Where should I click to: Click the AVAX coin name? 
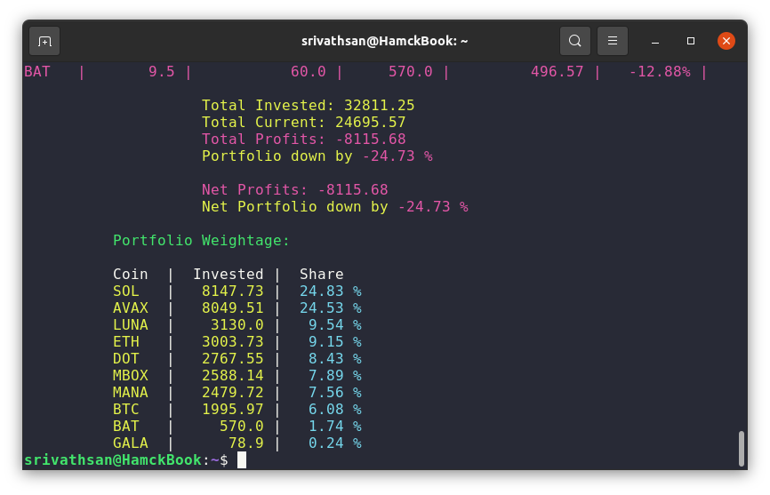tap(130, 308)
